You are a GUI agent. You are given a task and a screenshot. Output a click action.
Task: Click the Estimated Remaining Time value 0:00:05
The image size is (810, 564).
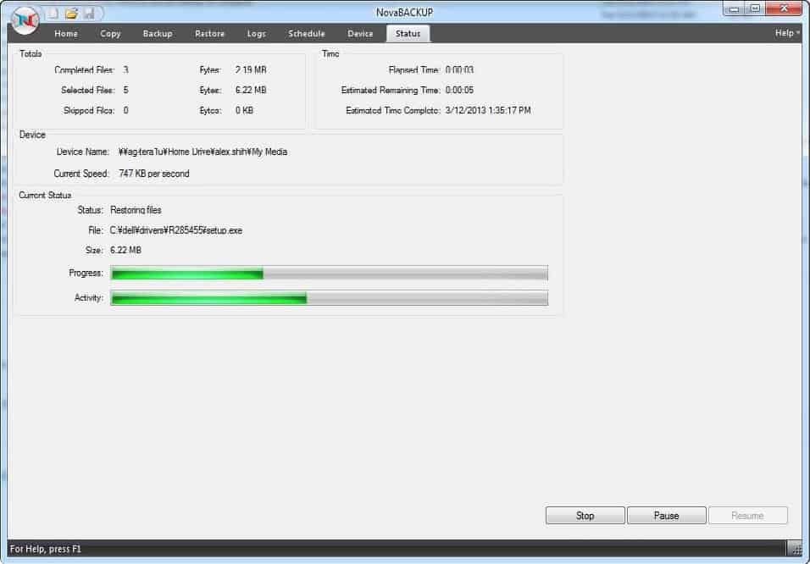(x=459, y=91)
